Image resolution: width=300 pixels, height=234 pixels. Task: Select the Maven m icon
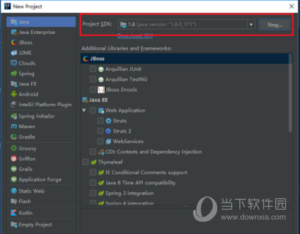(x=14, y=127)
